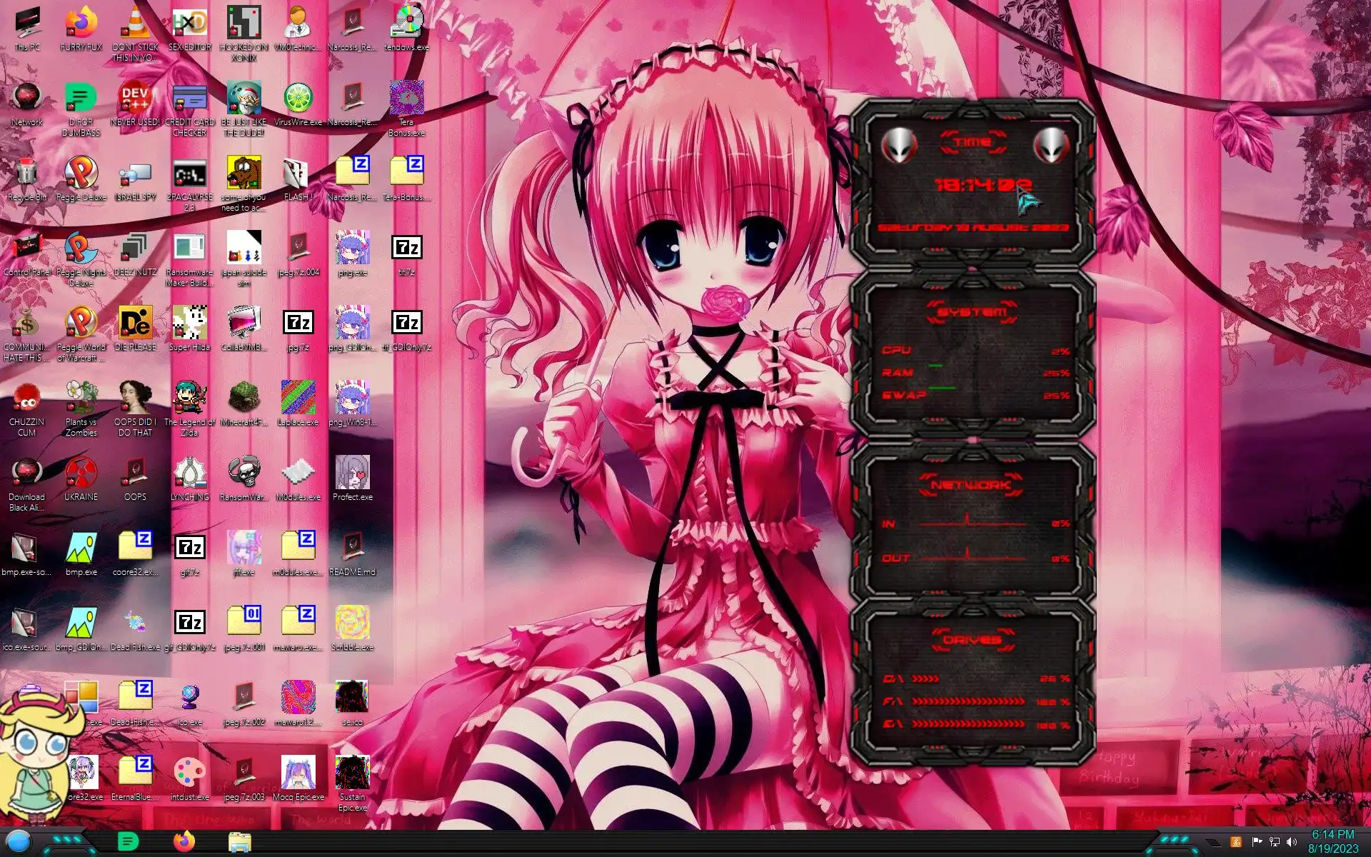The image size is (1371, 857).
Task: Click the Start orb on the taskbar
Action: [x=19, y=842]
